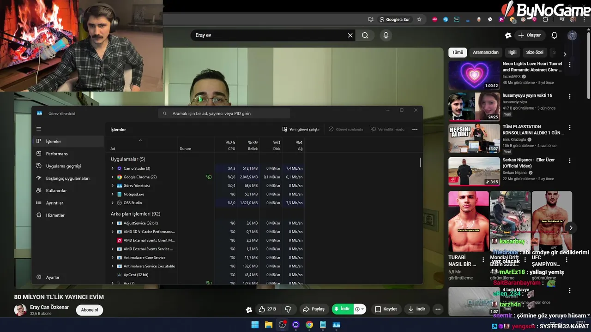591x332 pixels.
Task: Expand Notepad.exe process row
Action: [x=112, y=194]
